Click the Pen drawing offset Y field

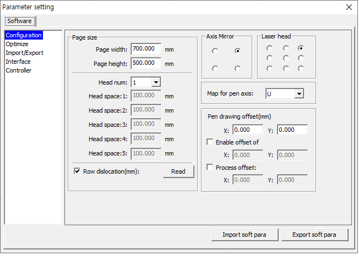coord(292,130)
